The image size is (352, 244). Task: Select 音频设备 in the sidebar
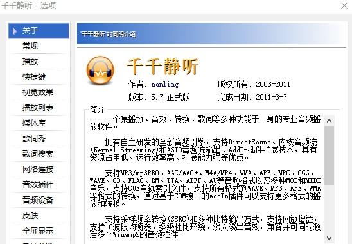point(39,200)
